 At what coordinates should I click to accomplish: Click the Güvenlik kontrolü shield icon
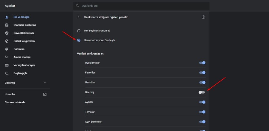coord(7,33)
